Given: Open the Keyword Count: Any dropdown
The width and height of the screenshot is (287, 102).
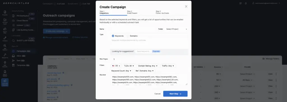Looking at the screenshot, I should [x=122, y=71].
